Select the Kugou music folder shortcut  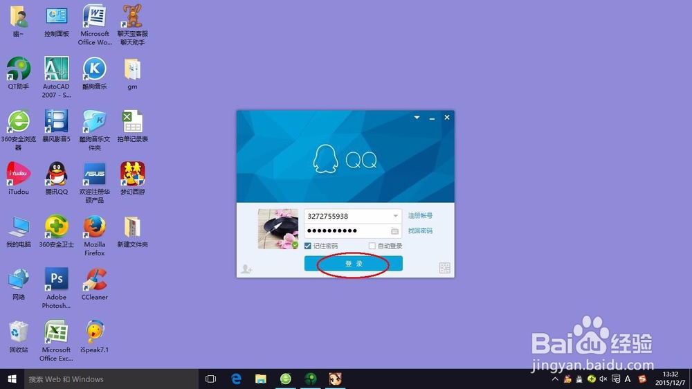[94, 130]
